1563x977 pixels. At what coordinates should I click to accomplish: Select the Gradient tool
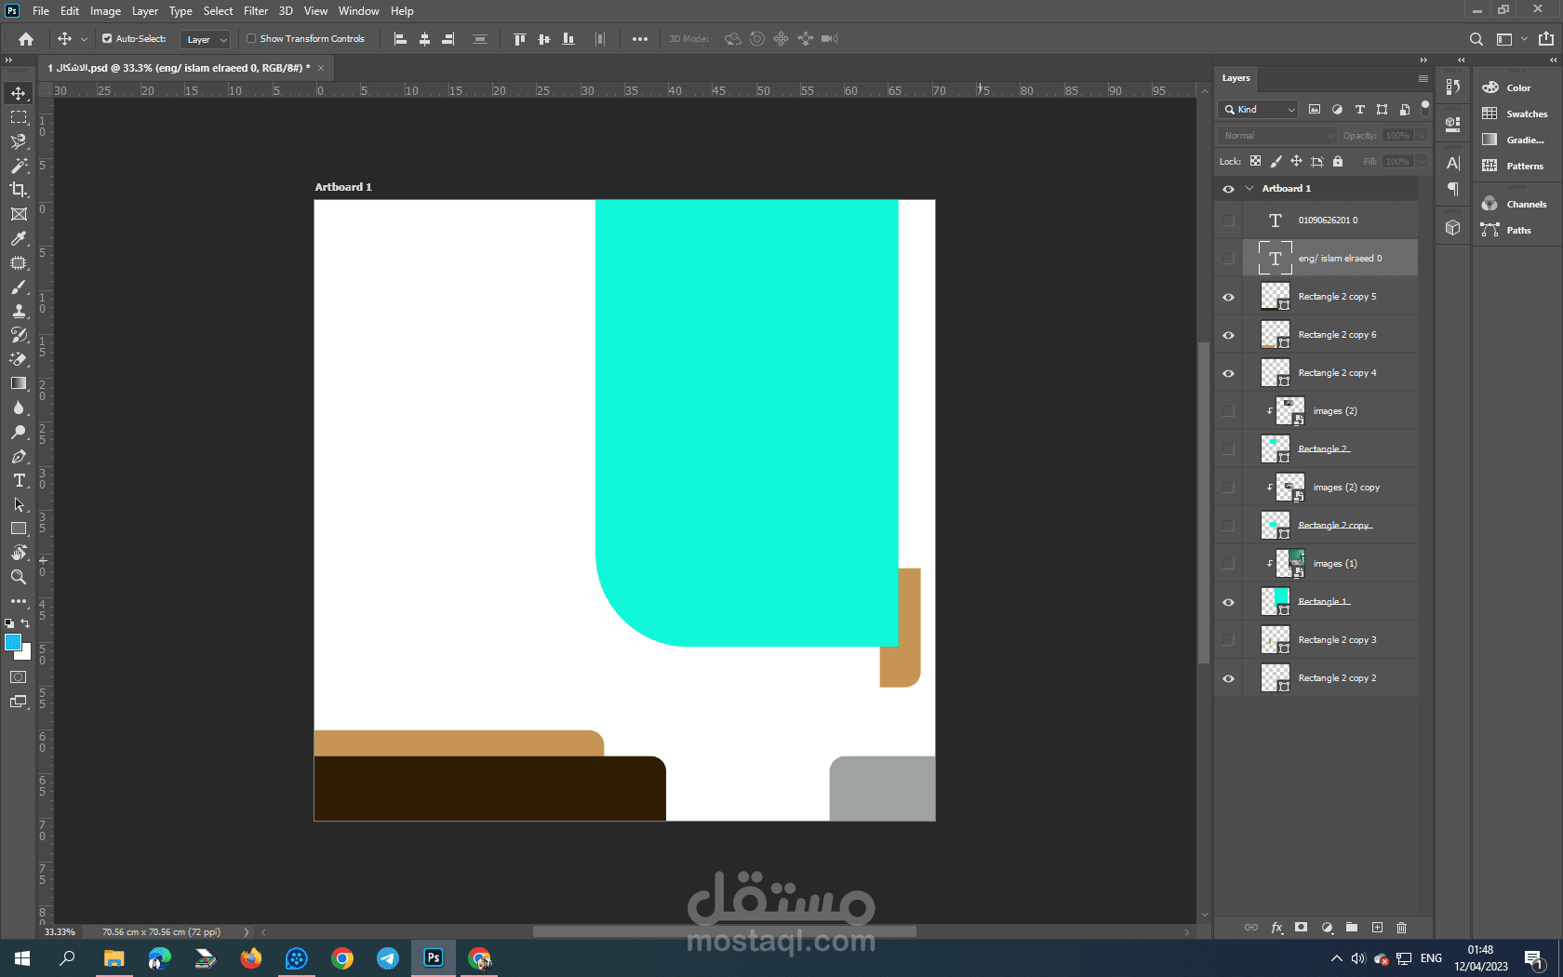click(19, 383)
